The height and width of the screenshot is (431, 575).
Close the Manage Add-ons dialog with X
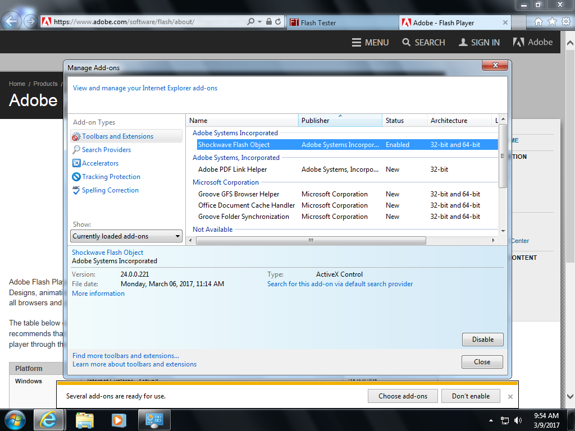point(495,65)
